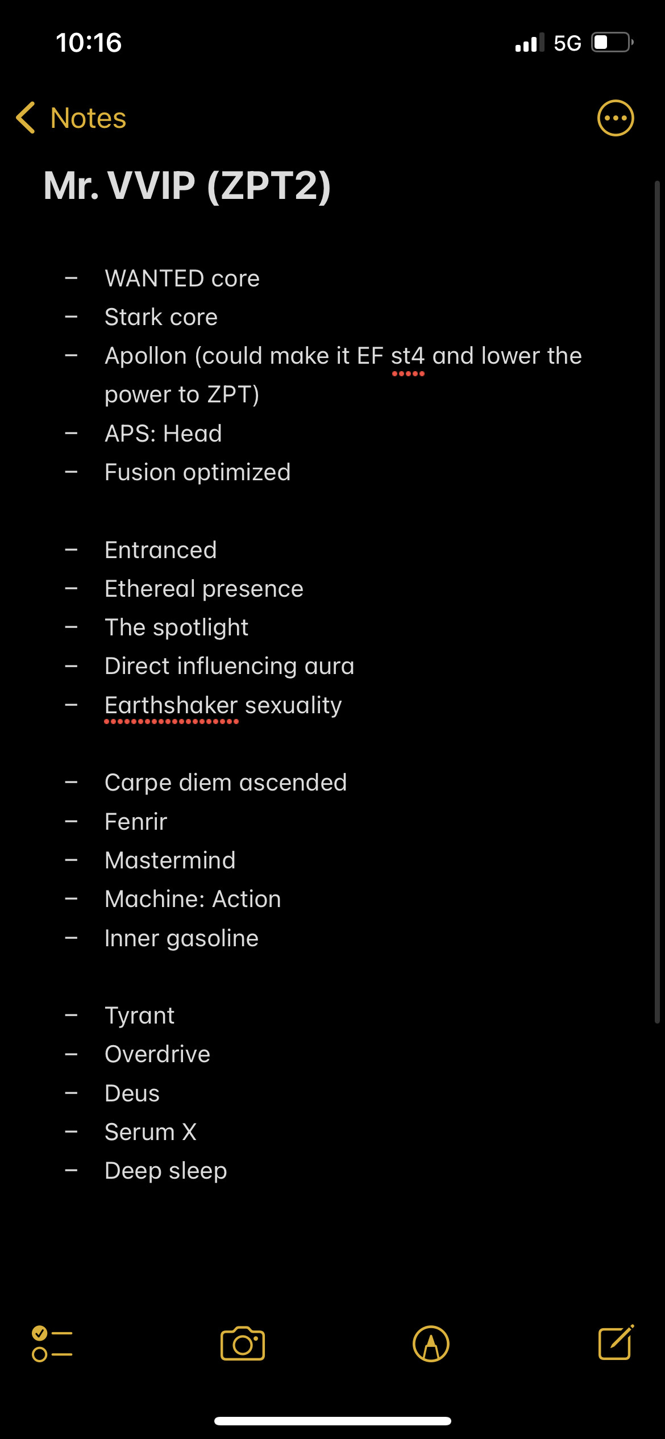Tap the 10:16 clock in status bar
The height and width of the screenshot is (1439, 665).
coord(89,43)
